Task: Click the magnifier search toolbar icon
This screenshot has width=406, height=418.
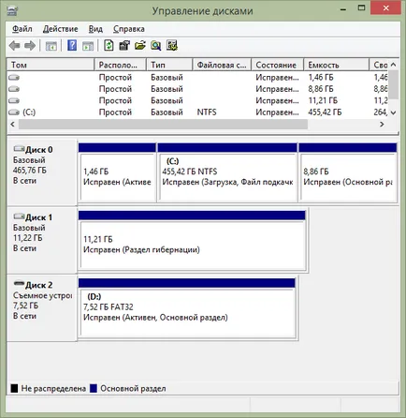Action: click(x=156, y=46)
